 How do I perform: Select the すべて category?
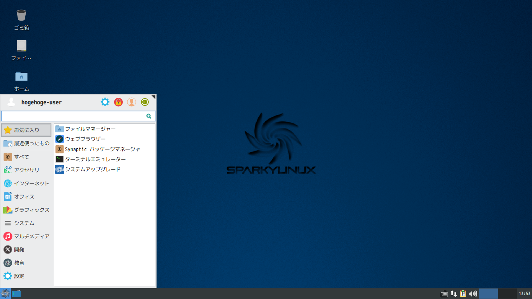(26, 157)
